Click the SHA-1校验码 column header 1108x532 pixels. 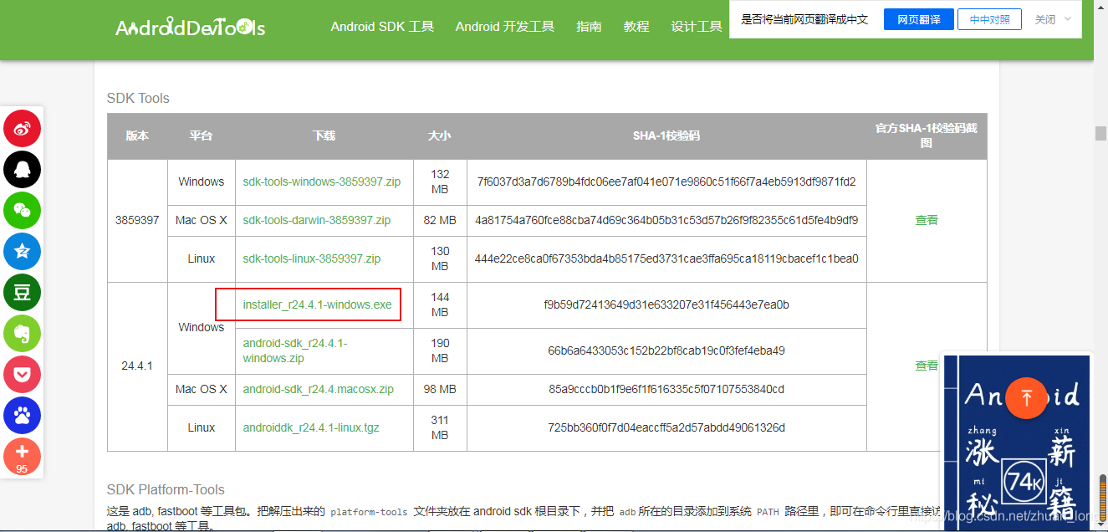tap(666, 136)
